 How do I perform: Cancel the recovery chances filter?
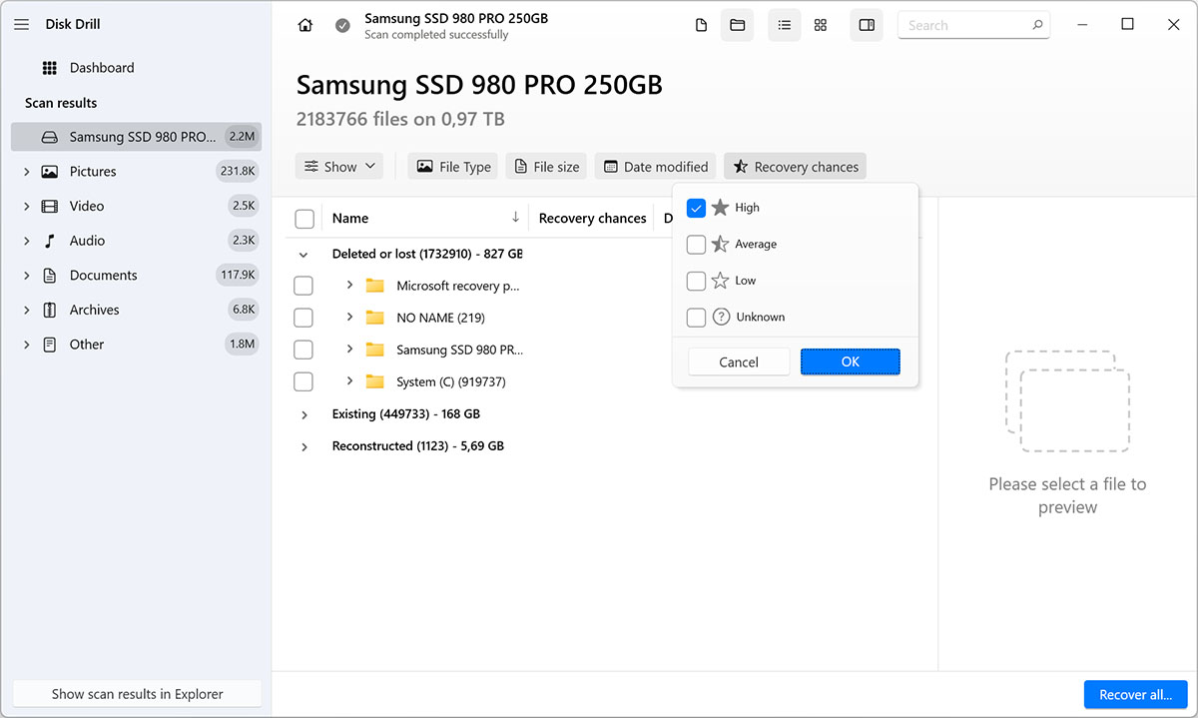tap(739, 361)
